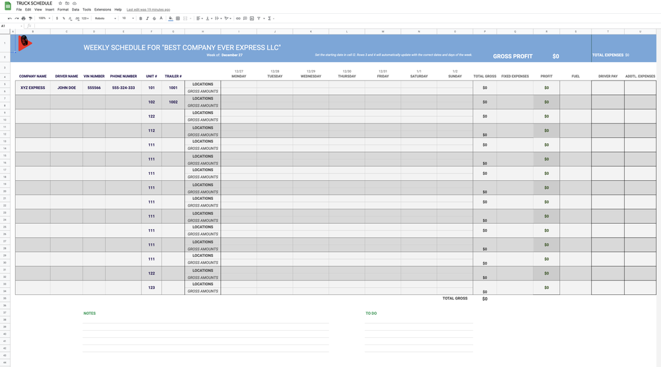Toggle italic formatting
The height and width of the screenshot is (367, 661).
point(147,18)
